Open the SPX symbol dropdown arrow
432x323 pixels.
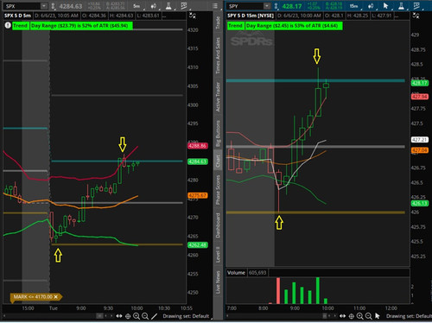tap(44, 6)
